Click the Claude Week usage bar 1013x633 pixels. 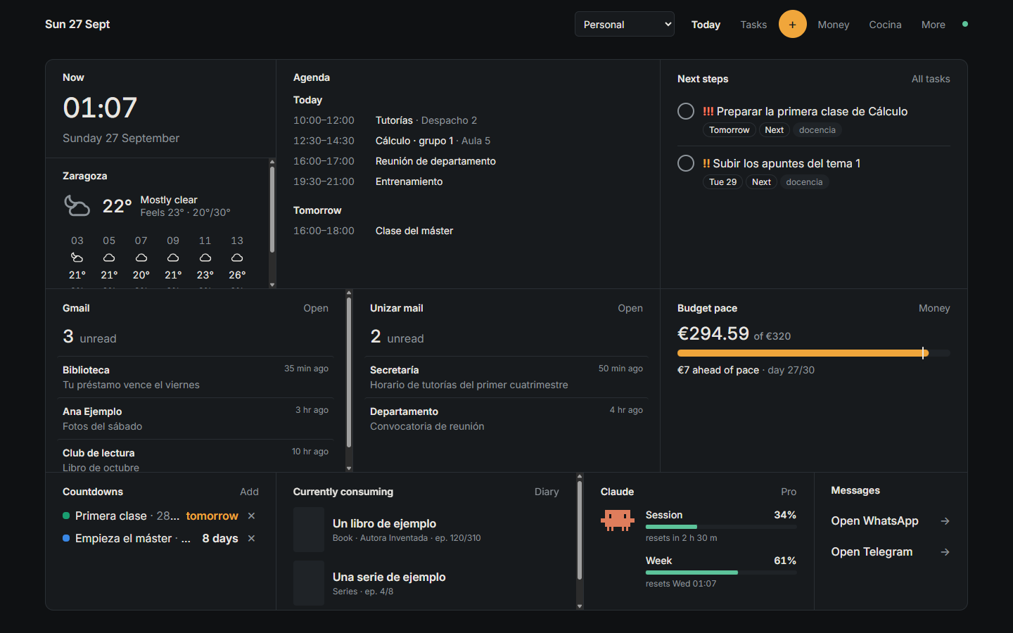721,573
